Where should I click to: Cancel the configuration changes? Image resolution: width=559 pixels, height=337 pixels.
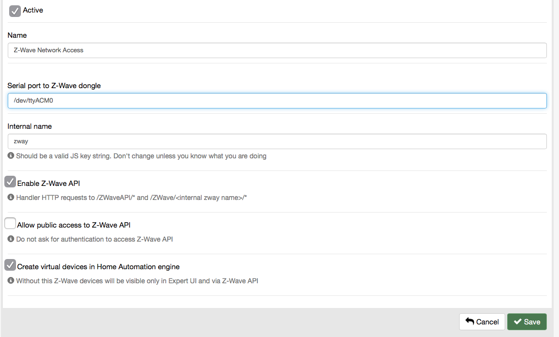coord(482,322)
